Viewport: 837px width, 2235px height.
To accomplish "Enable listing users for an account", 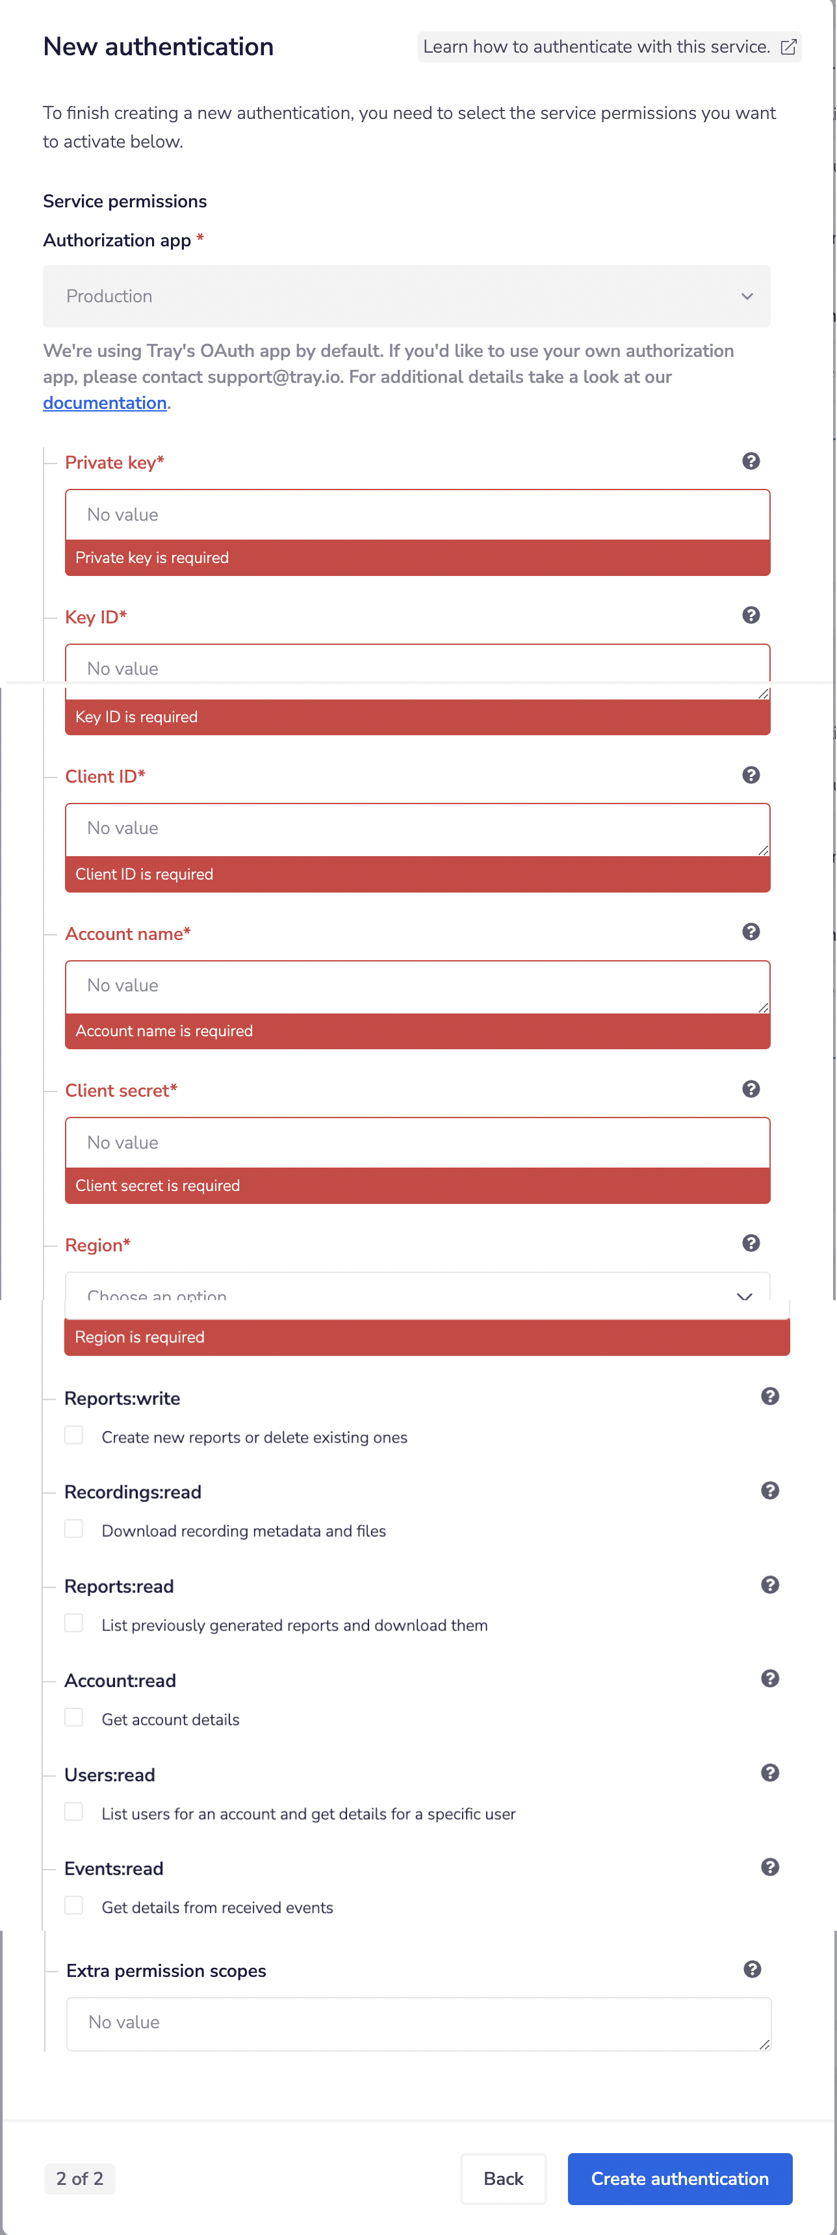I will pyautogui.click(x=73, y=1812).
